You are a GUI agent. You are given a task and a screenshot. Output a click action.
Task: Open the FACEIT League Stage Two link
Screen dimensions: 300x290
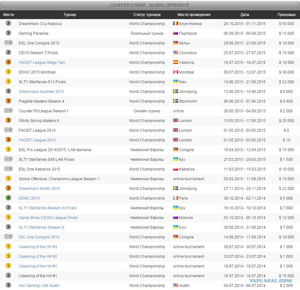point(42,63)
